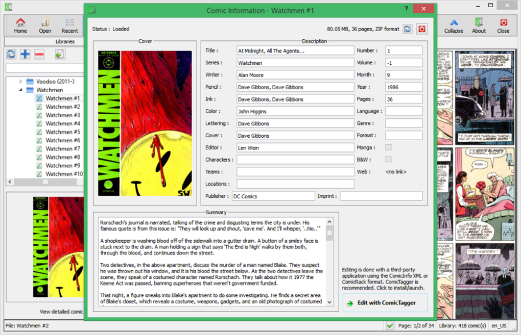Toggle the Manga checkbox
Viewport: 521px width, 335px height.
[388, 147]
